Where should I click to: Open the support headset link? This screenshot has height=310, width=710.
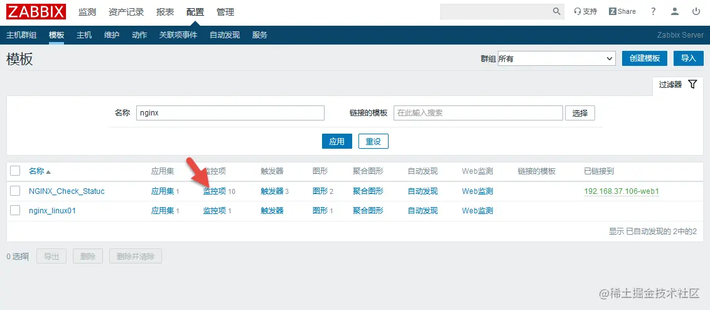[x=586, y=11]
